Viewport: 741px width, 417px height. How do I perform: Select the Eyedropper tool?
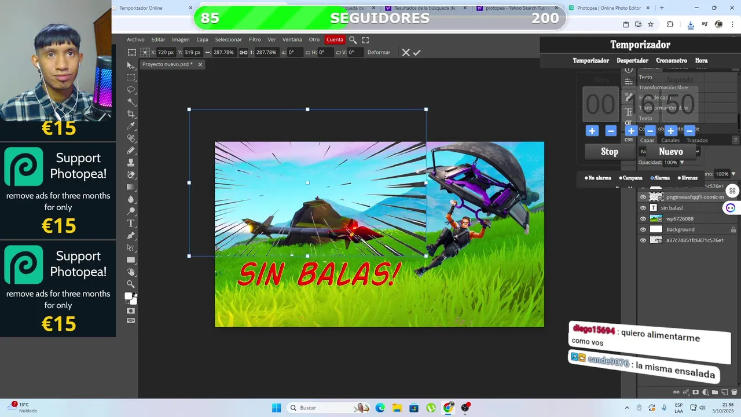131,126
